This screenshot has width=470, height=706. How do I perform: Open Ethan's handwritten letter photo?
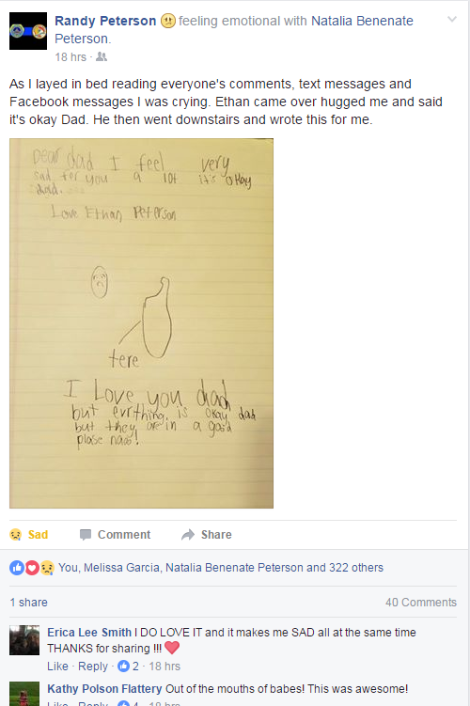coord(141,323)
